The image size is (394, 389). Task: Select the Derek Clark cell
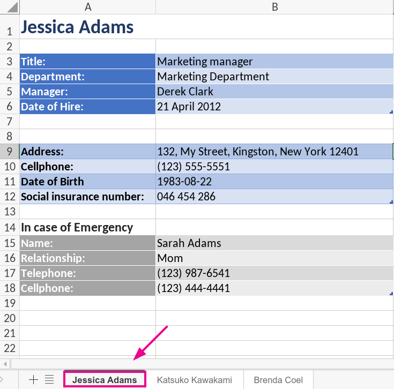coord(274,92)
